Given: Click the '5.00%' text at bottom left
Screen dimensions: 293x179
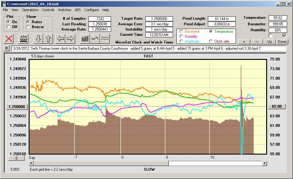Looking at the screenshot, I should 15,169.
